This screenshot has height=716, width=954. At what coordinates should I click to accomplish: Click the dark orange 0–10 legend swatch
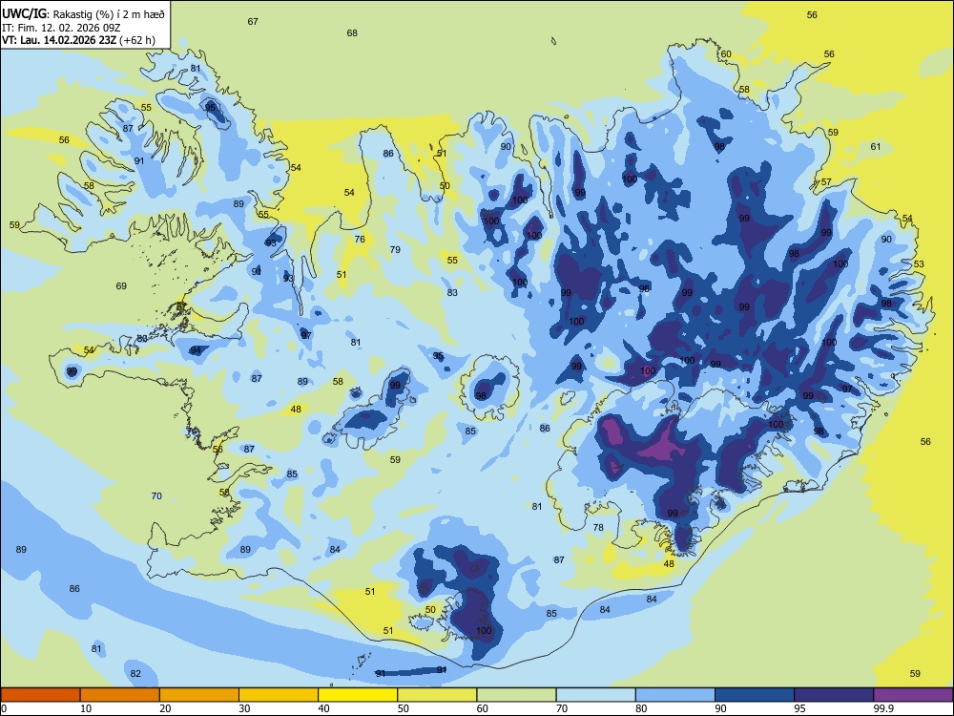click(40, 695)
